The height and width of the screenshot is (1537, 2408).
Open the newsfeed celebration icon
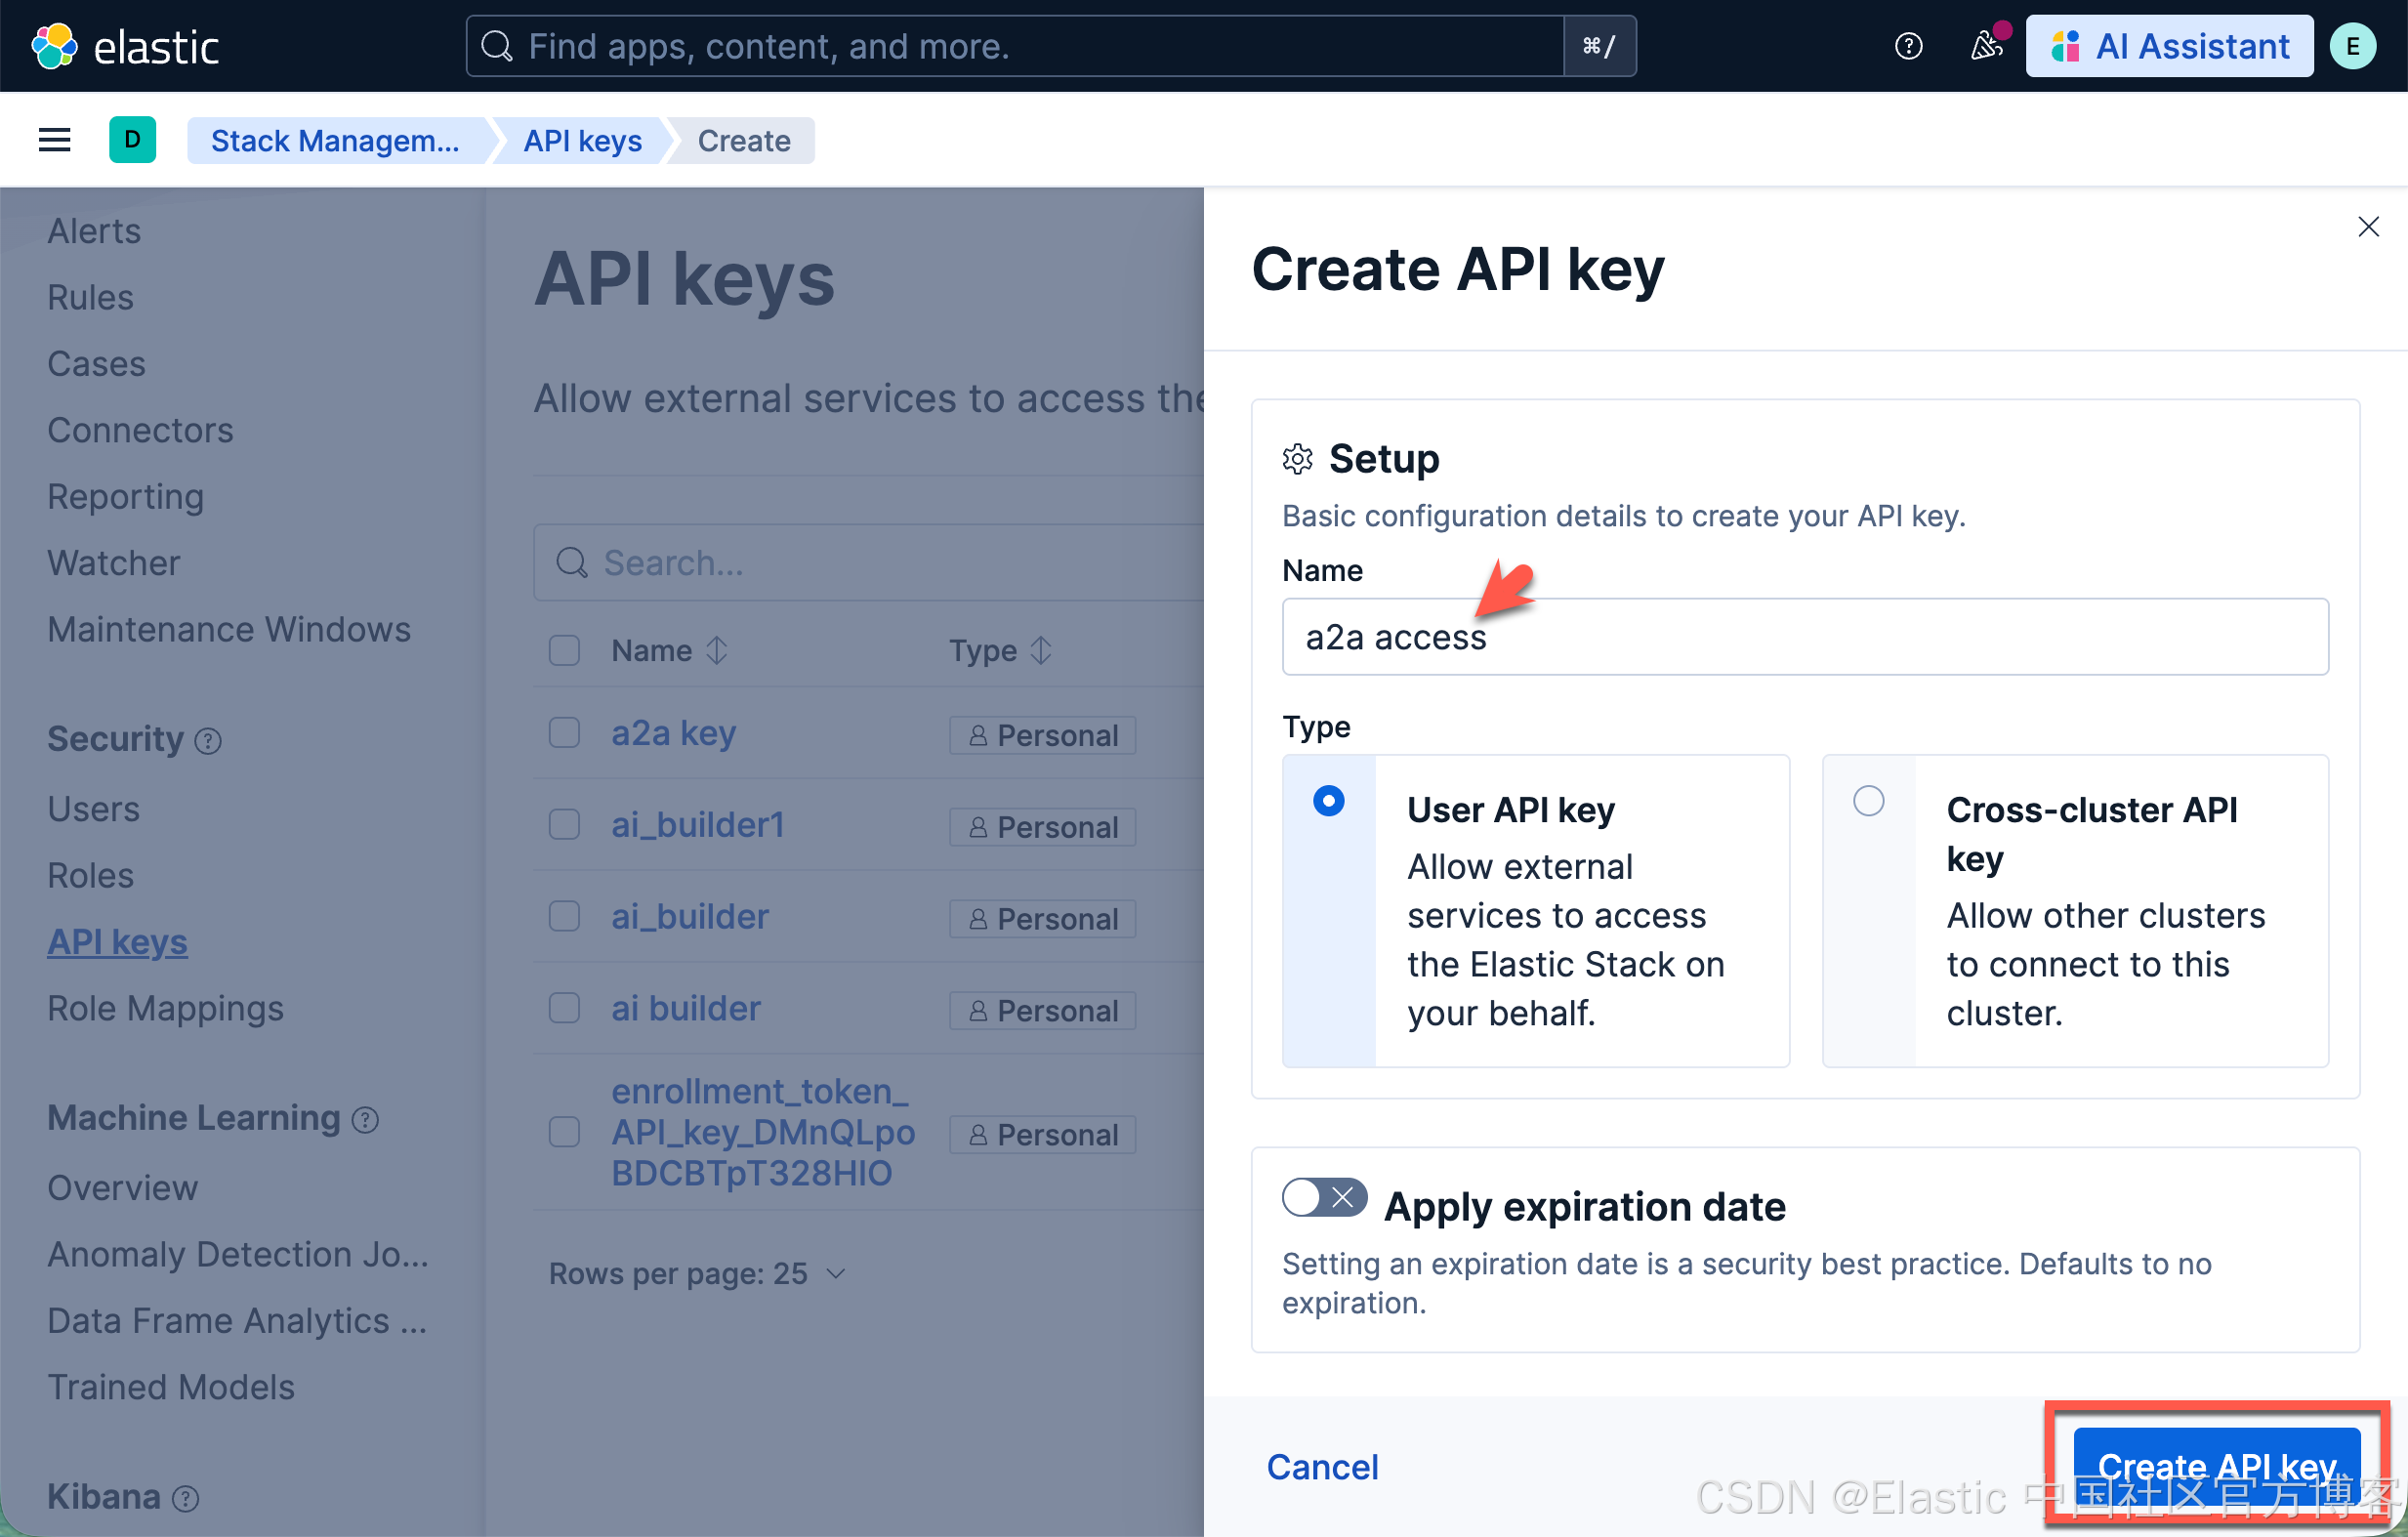point(1986,46)
